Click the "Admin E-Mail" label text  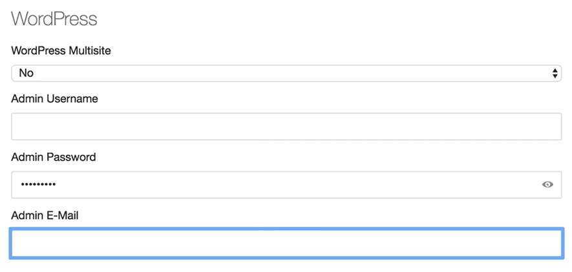point(45,215)
